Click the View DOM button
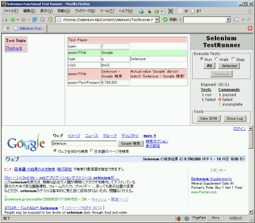The width and height of the screenshot is (255, 223). 208,119
